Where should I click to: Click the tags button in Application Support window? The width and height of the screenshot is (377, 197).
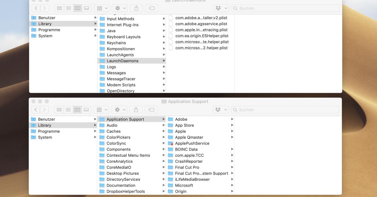[151, 110]
